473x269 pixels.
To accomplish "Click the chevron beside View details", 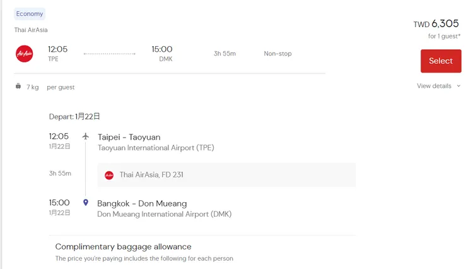I will click(458, 86).
